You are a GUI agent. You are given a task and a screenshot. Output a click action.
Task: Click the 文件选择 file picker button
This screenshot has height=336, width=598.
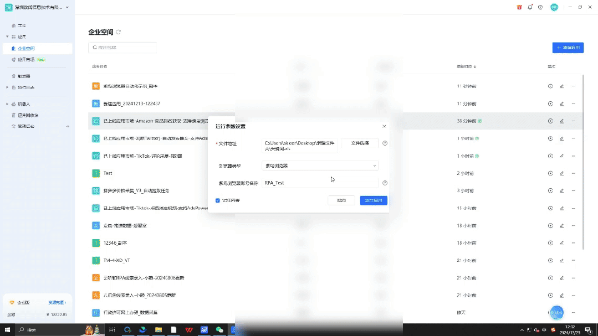point(361,143)
